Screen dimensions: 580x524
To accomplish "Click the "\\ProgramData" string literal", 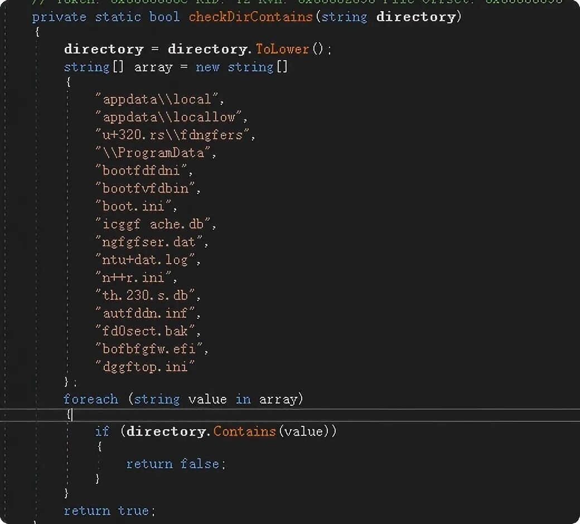I will [156, 153].
